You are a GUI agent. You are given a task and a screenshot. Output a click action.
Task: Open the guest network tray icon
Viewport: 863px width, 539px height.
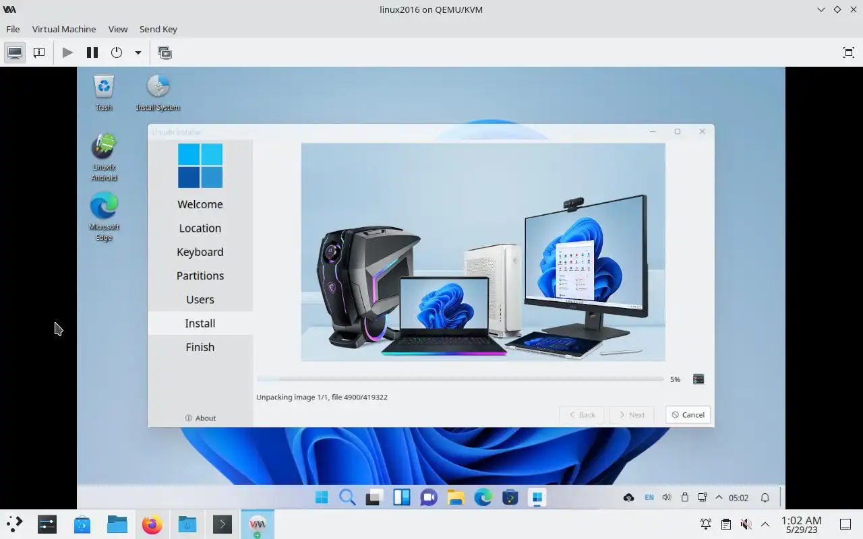(x=703, y=498)
